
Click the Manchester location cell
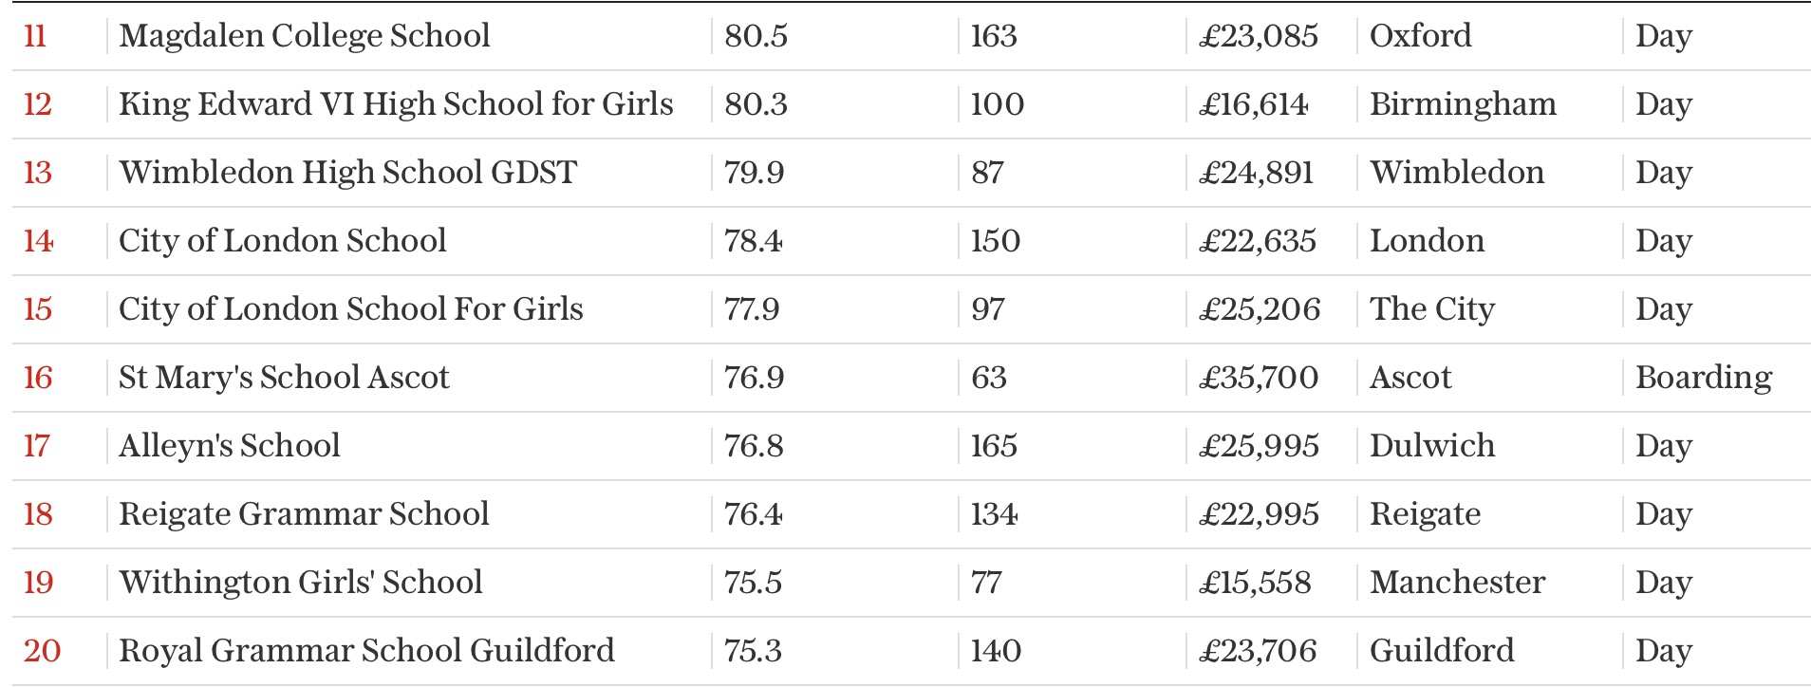point(1457,583)
